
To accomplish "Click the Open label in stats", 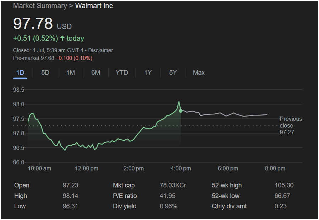I will point(22,185).
